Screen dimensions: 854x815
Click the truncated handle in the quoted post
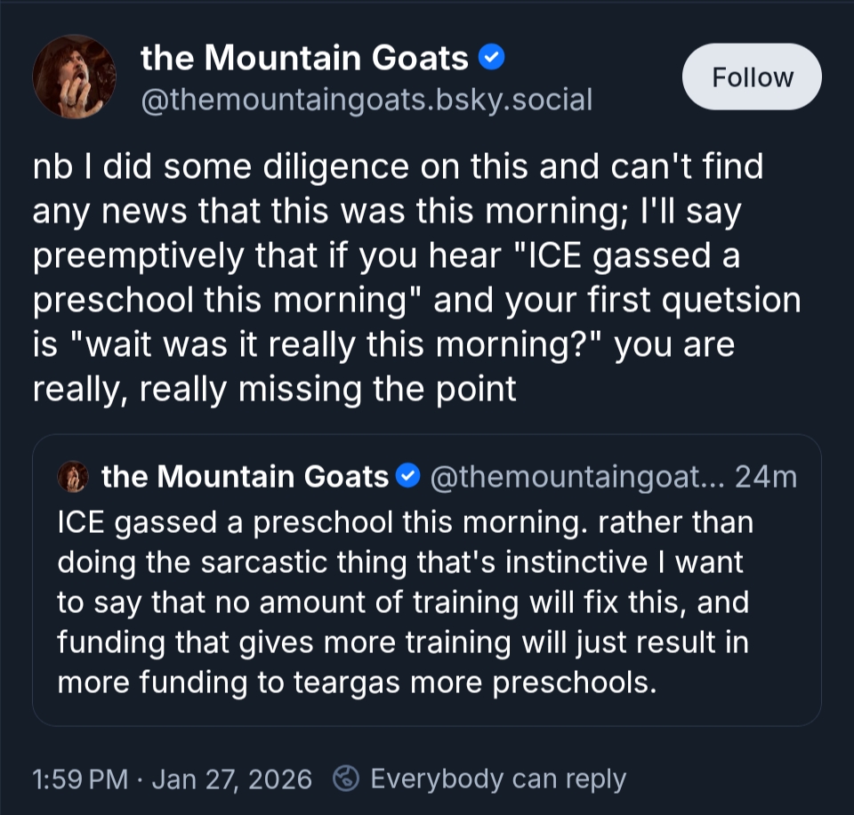[577, 477]
